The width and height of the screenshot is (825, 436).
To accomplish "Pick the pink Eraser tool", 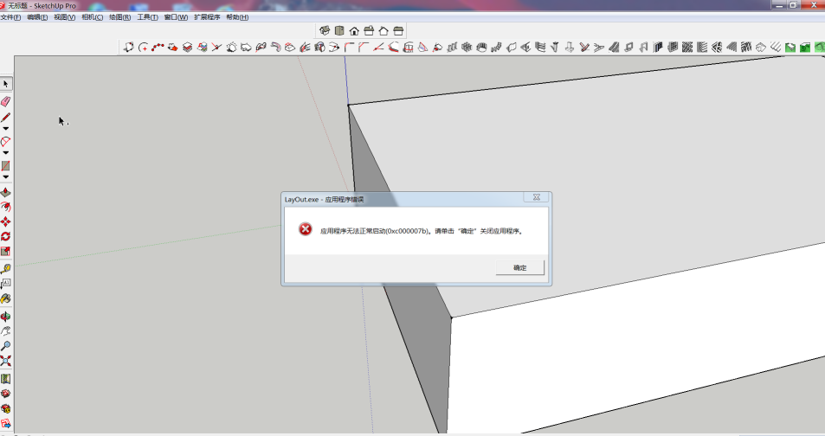I will click(6, 101).
